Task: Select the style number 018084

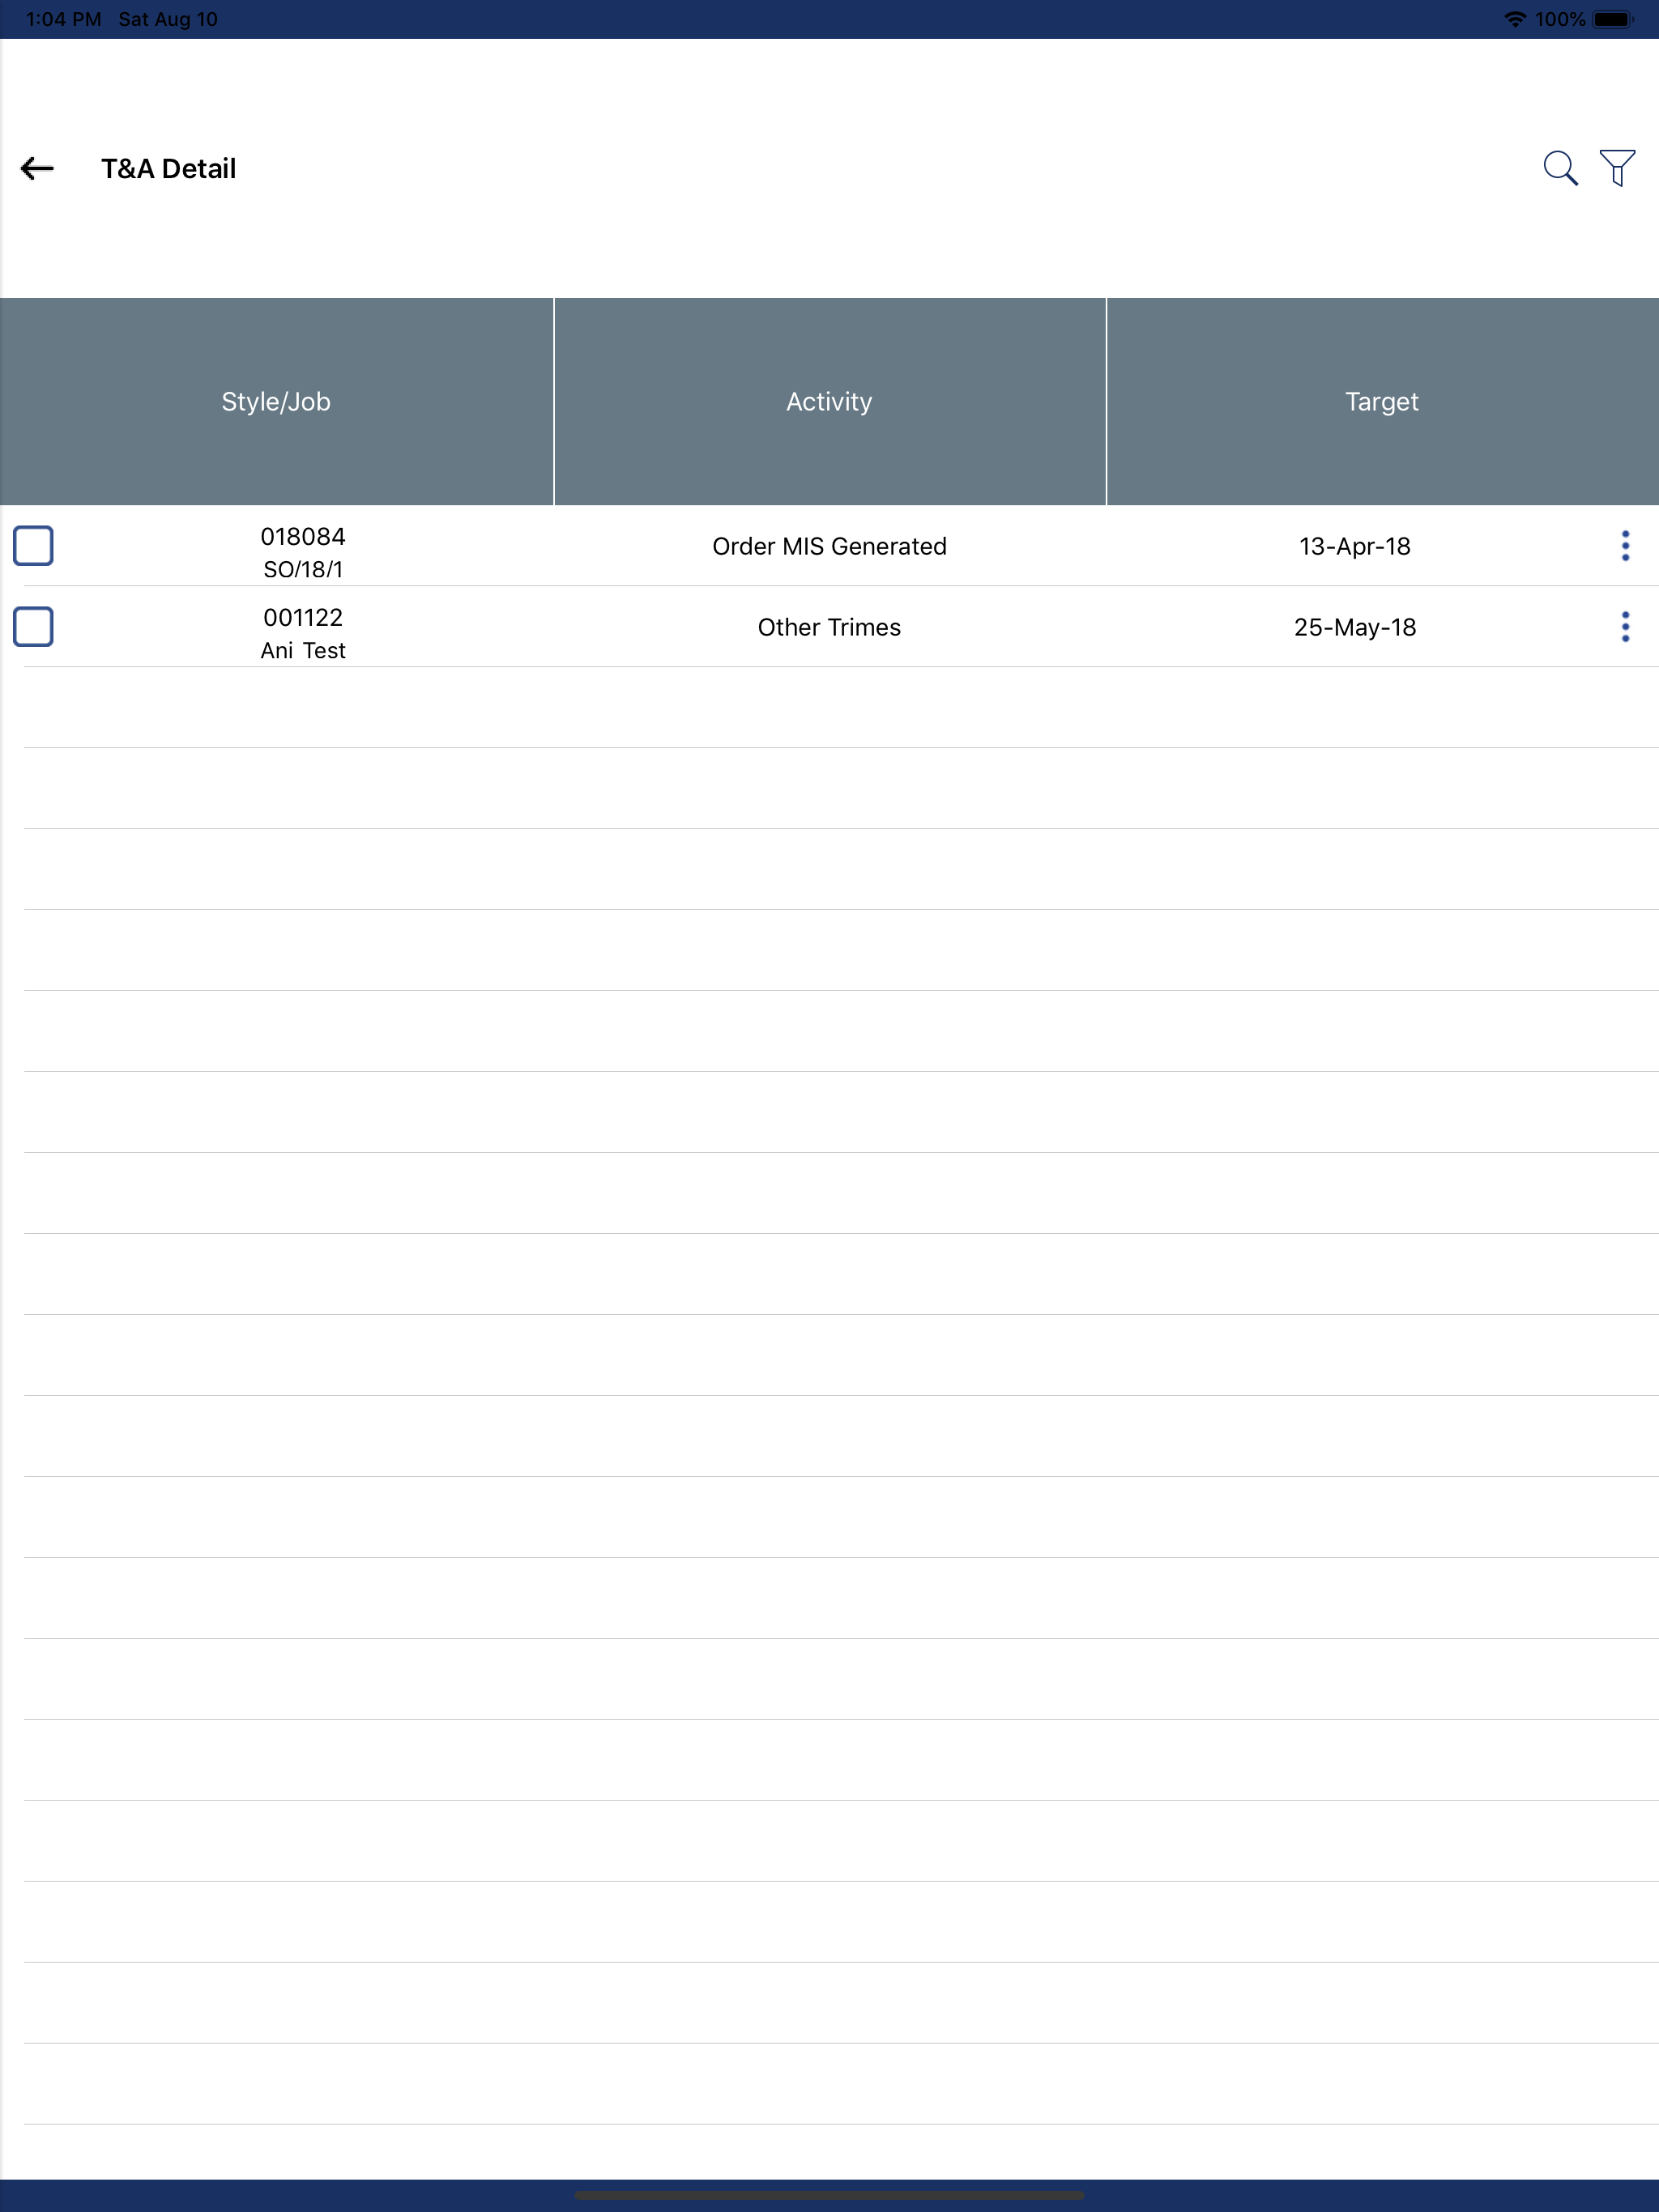Action: point(303,537)
